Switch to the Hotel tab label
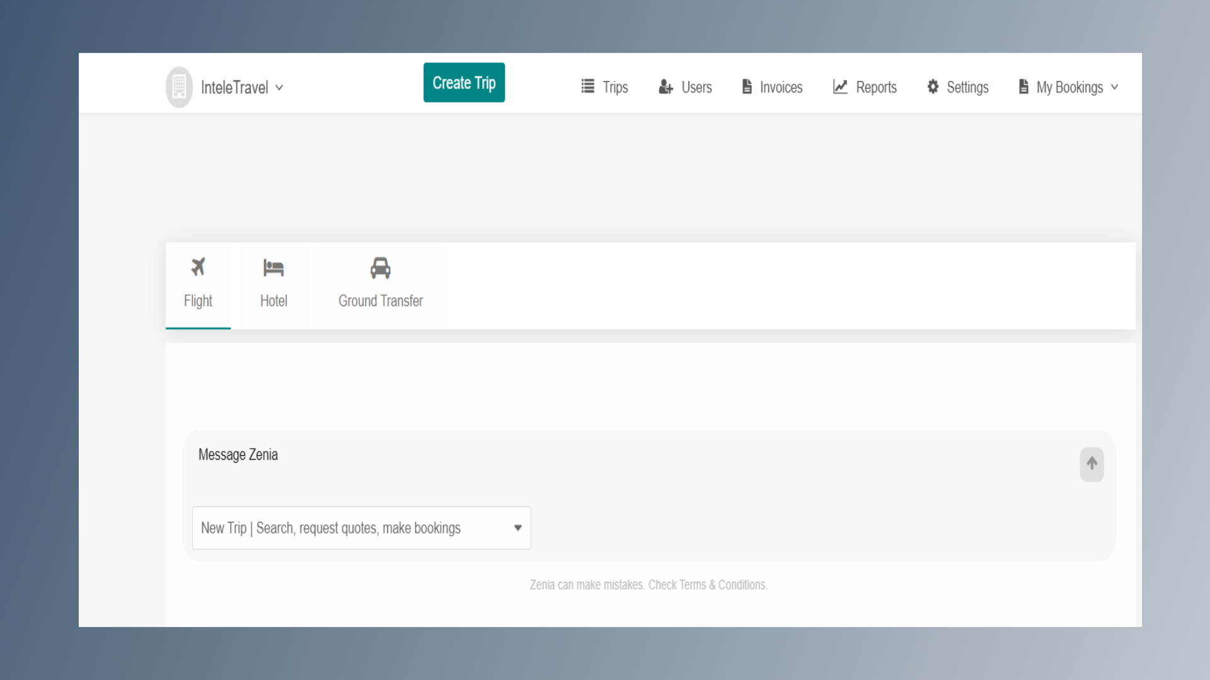1210x680 pixels. (x=274, y=301)
